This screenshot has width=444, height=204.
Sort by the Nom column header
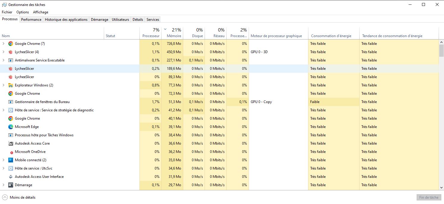click(52, 33)
